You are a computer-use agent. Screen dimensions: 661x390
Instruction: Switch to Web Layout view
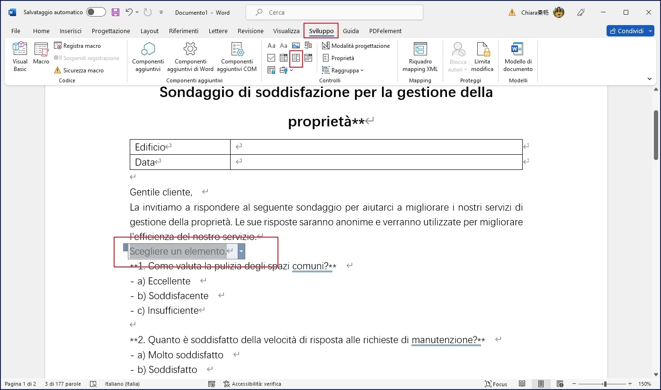coord(560,384)
